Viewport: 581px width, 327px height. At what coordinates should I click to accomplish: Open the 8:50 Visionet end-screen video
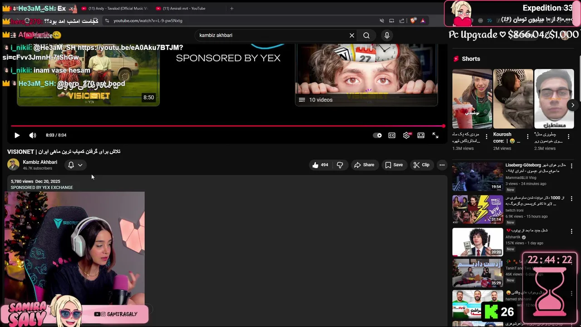88,75
